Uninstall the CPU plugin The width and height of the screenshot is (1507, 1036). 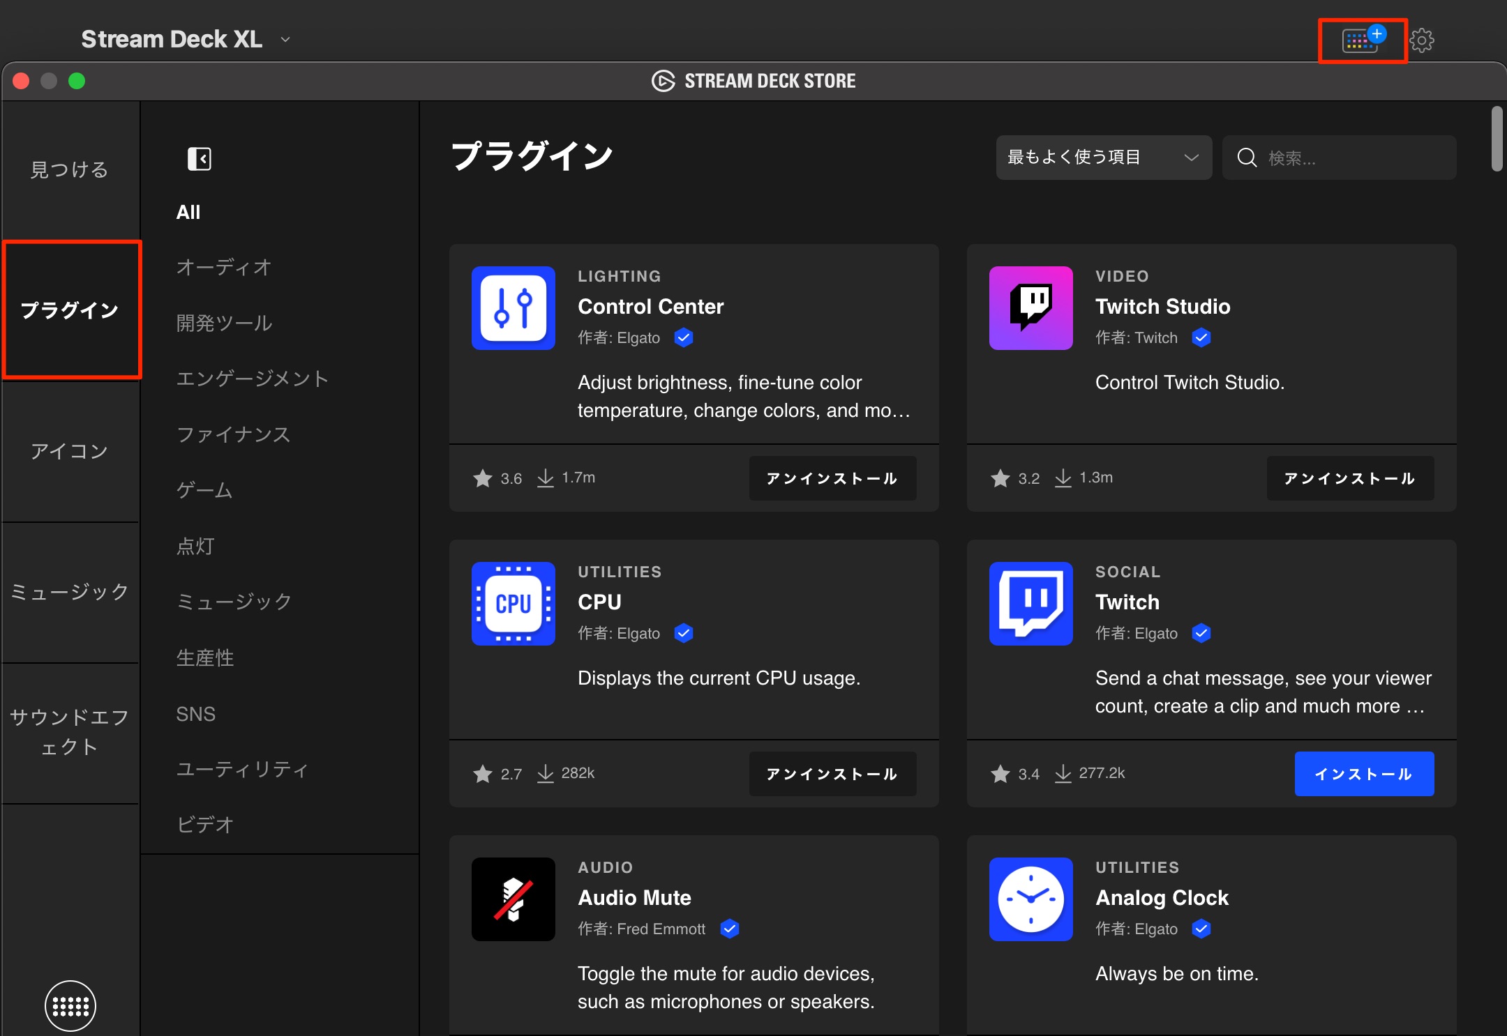pyautogui.click(x=832, y=774)
